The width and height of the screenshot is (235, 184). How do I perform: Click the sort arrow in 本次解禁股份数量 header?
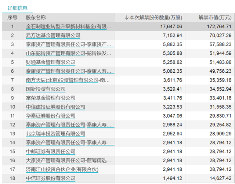[x=127, y=18]
